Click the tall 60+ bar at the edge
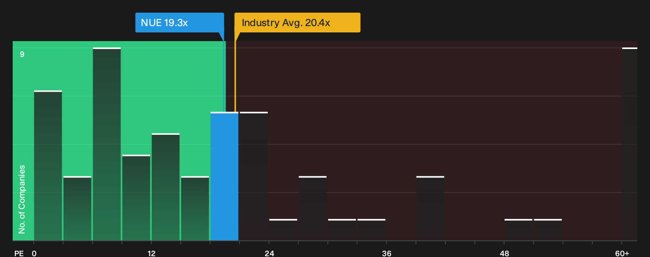The height and width of the screenshot is (257, 650). point(630,144)
